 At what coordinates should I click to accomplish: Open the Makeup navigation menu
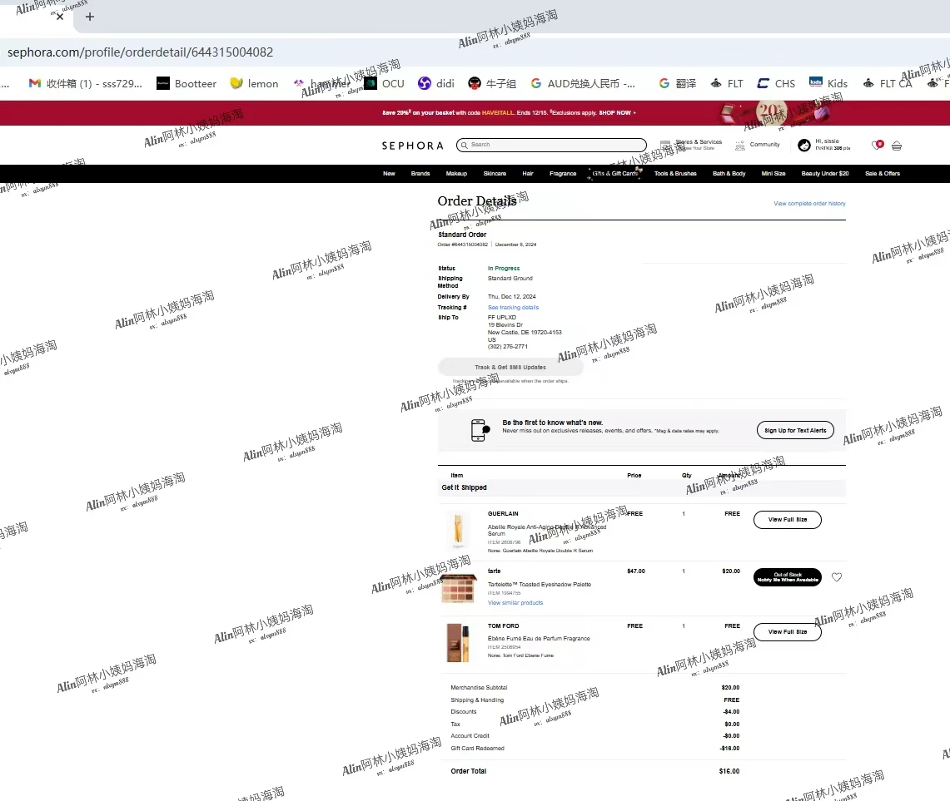point(456,174)
